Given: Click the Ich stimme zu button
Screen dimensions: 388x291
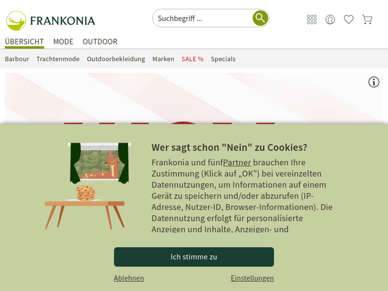Looking at the screenshot, I should (194, 257).
